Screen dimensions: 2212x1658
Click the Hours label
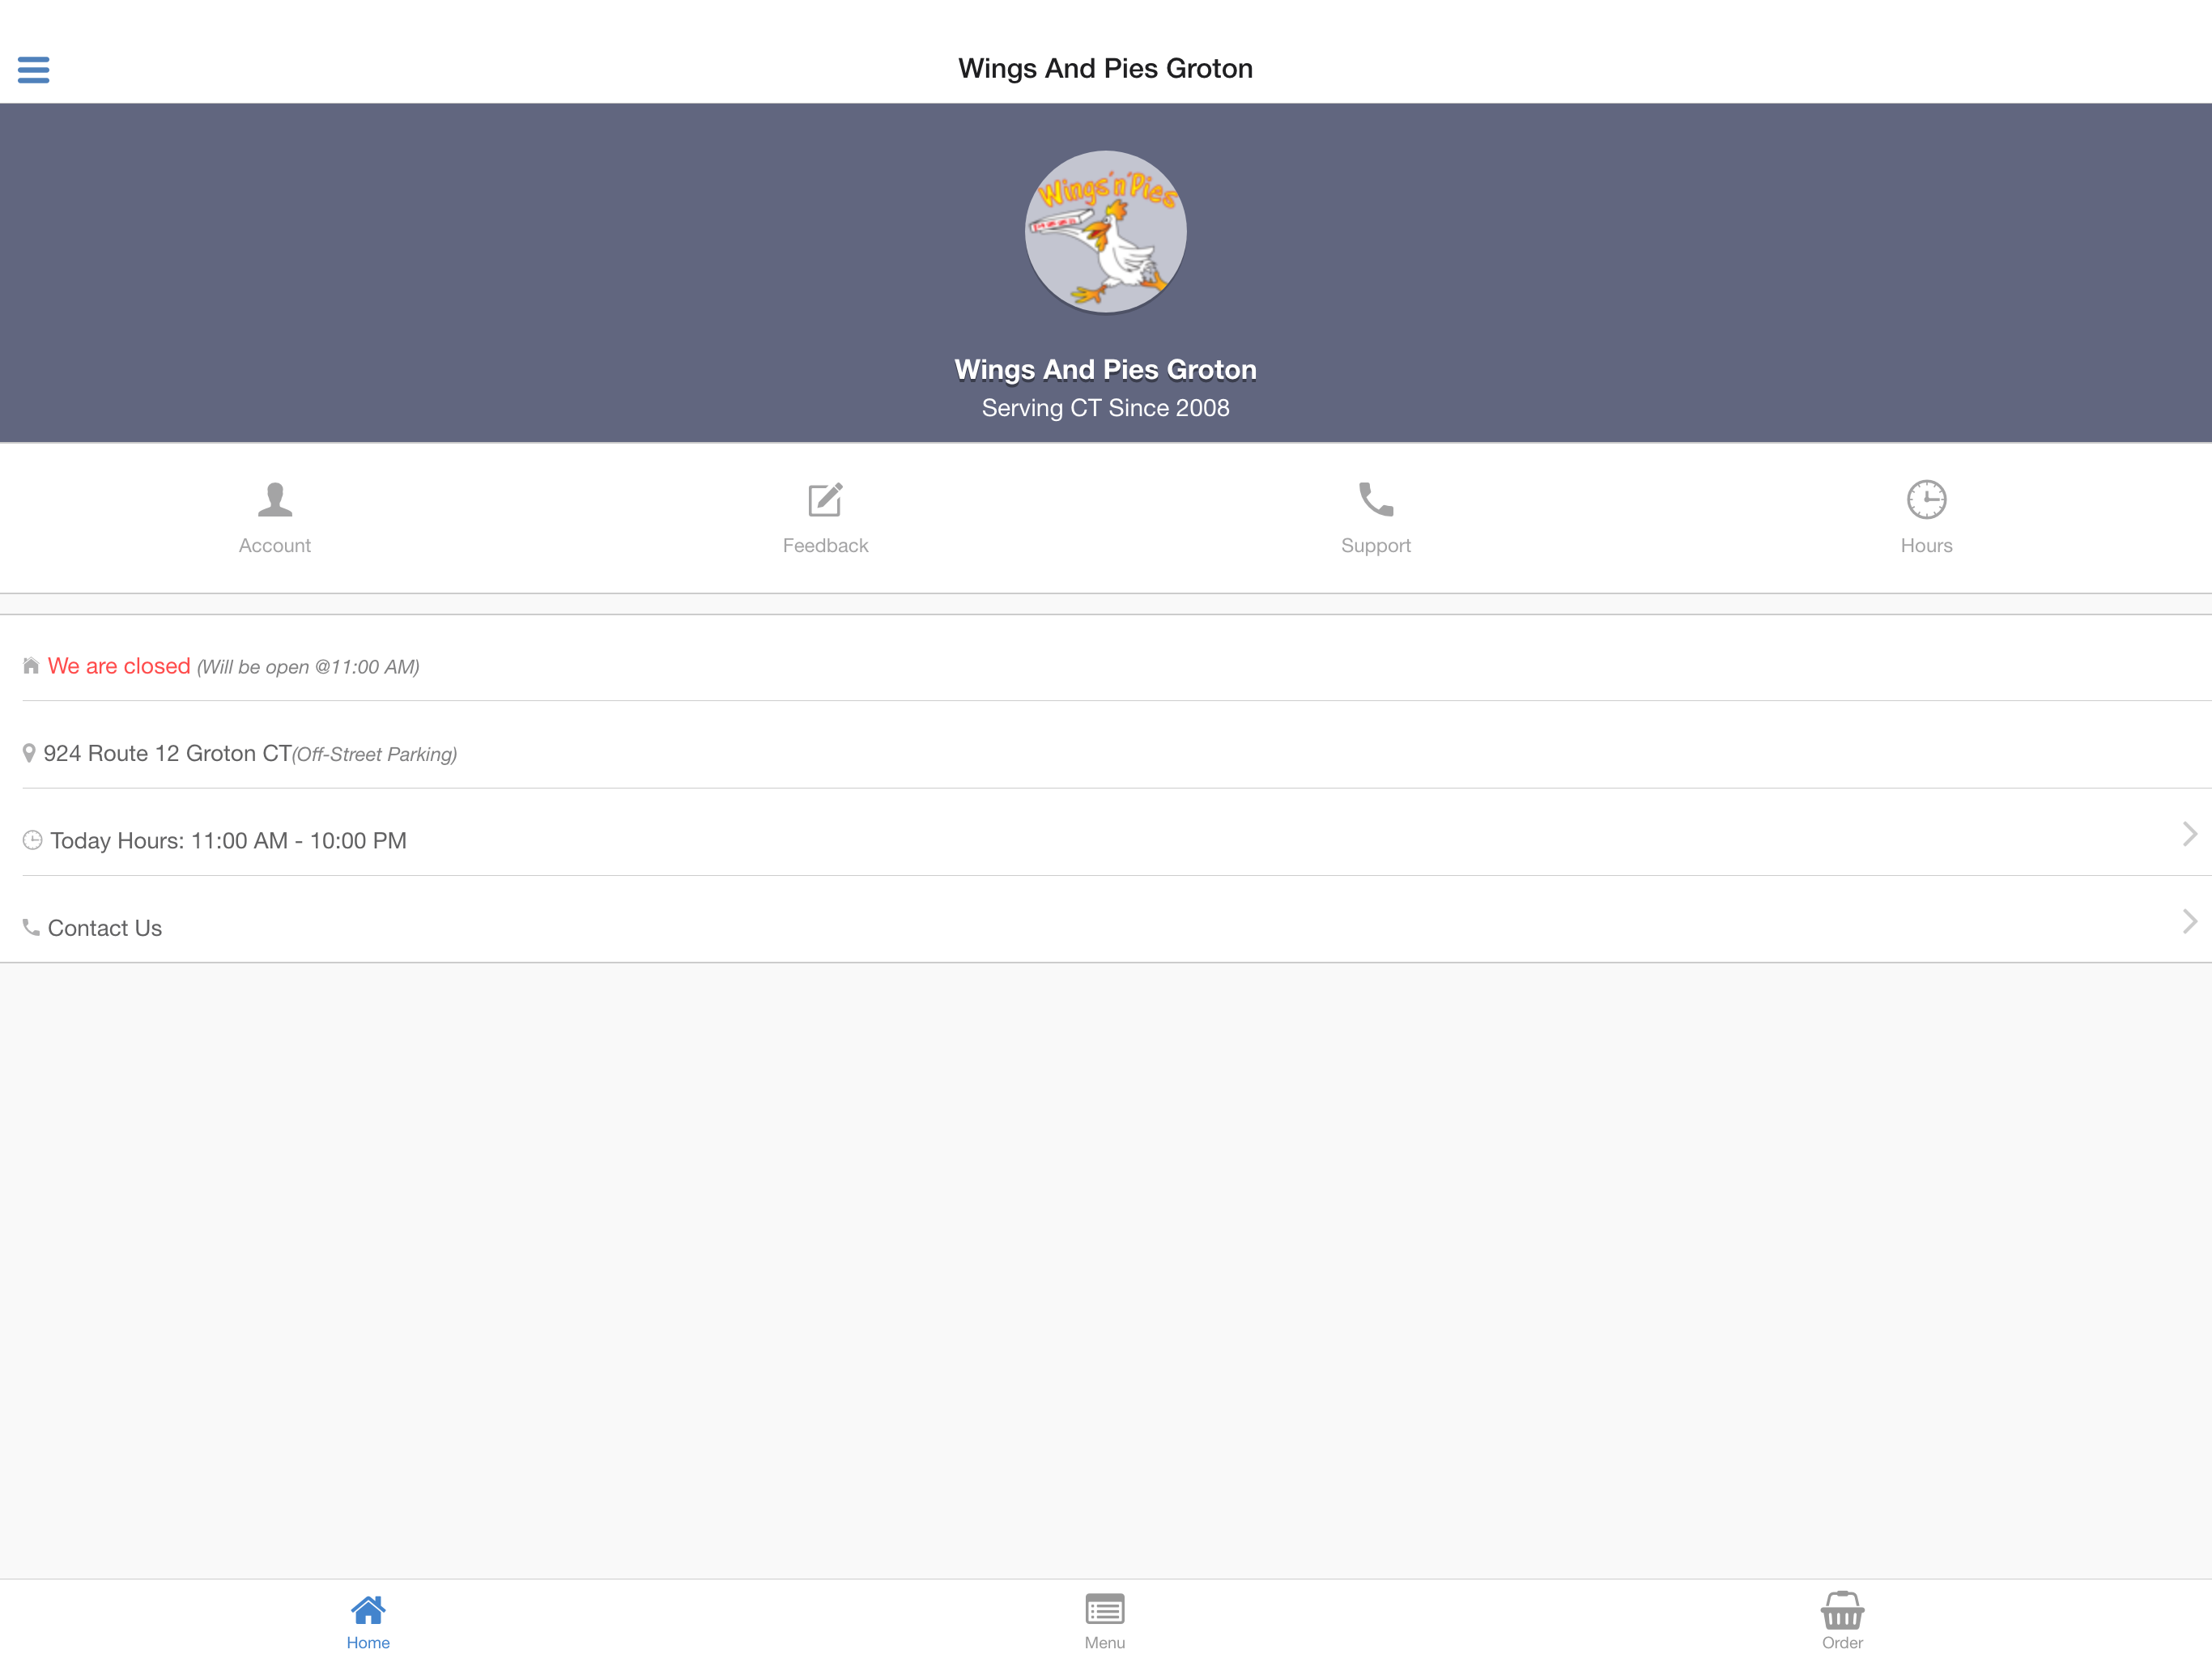coord(1926,545)
